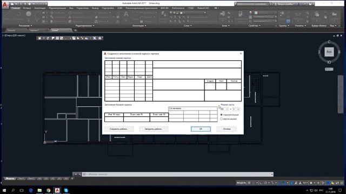Click the empty cell under Стадия

[x=210, y=86]
